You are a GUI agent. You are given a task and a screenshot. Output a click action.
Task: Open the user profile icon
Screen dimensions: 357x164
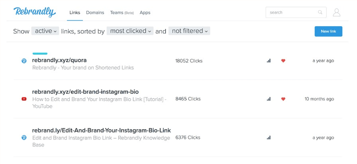[336, 12]
